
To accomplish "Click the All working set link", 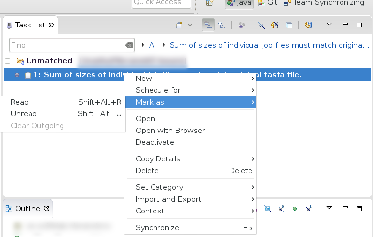I will tap(153, 45).
